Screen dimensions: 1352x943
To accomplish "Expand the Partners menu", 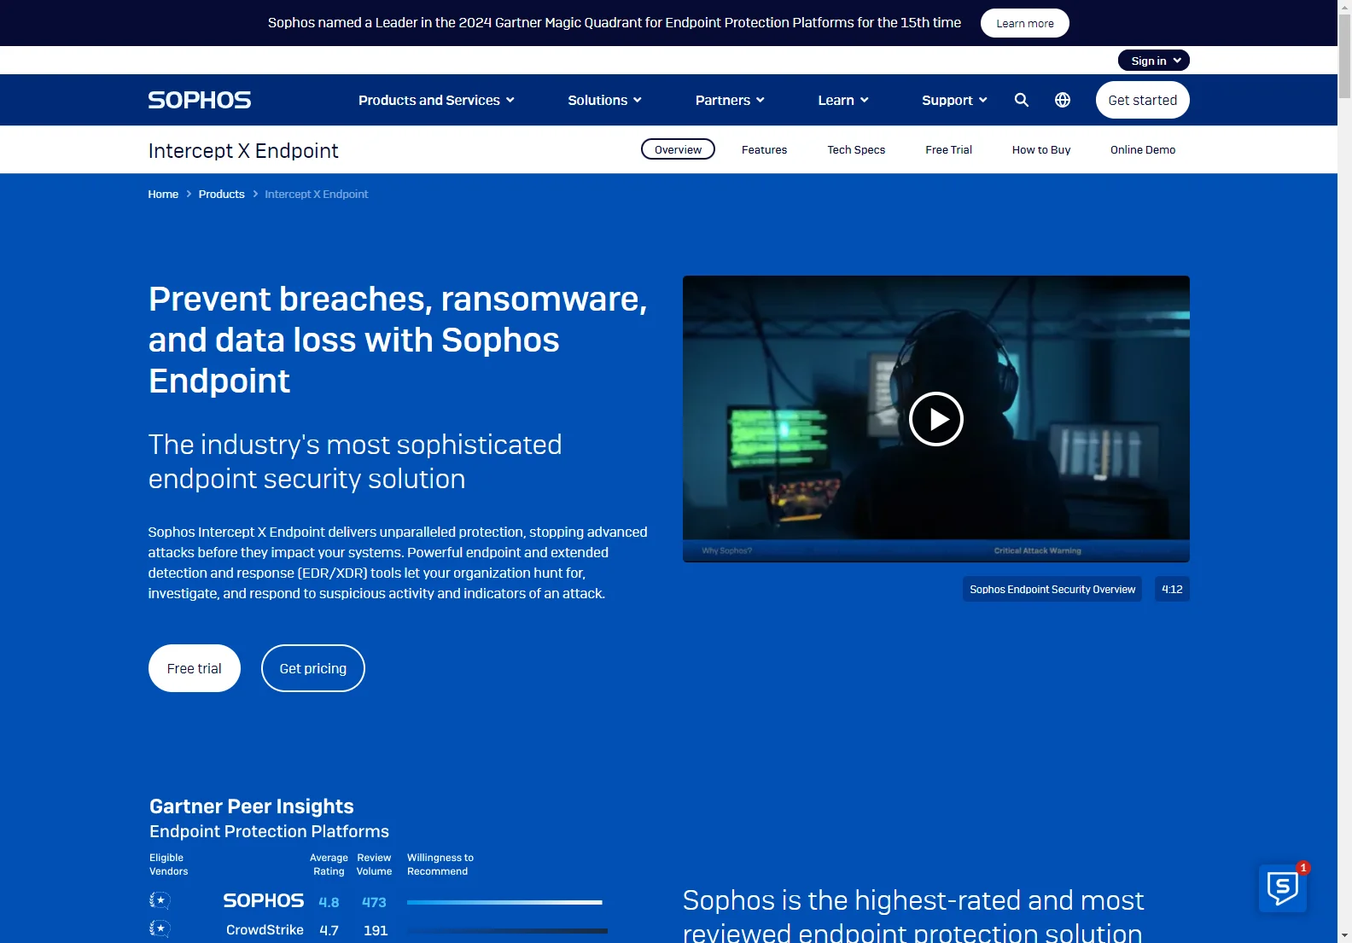I will [x=730, y=100].
